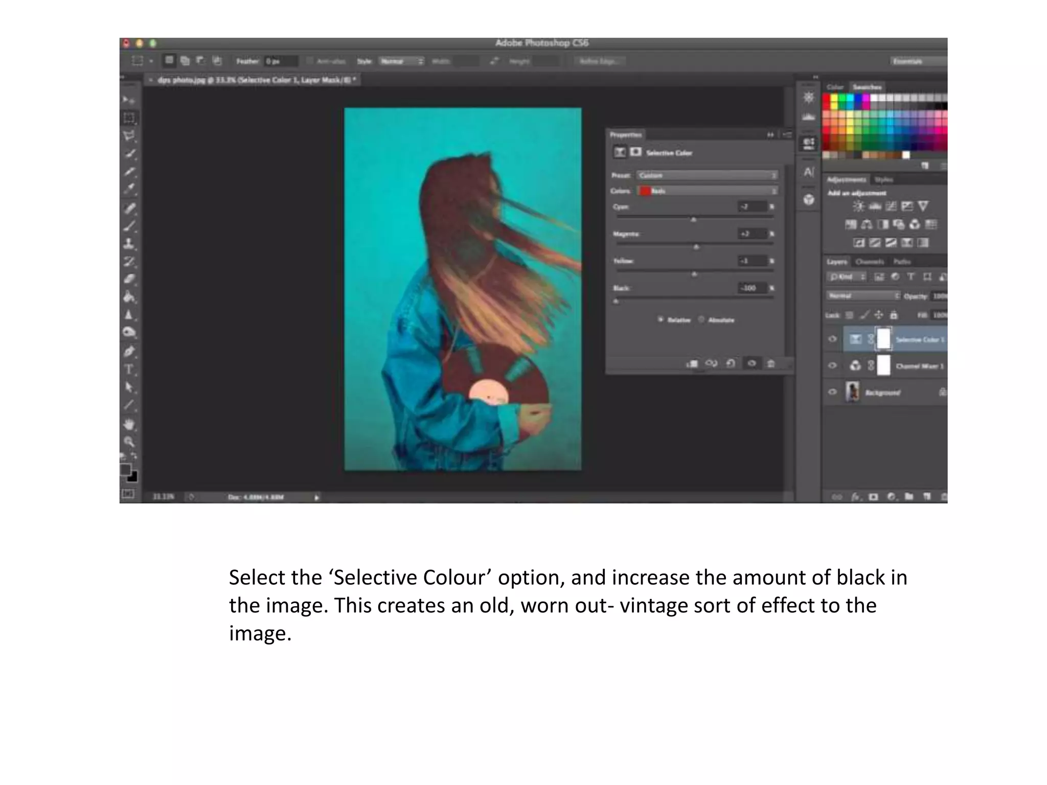Screen dimensions: 1047x785
Task: Select the Clone Stamp tool
Action: point(129,244)
